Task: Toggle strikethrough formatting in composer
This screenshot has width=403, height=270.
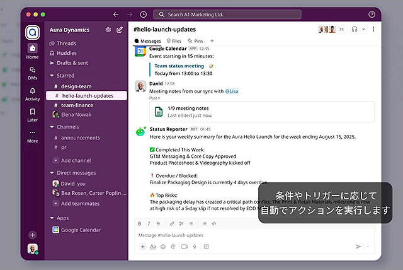Action: click(158, 223)
